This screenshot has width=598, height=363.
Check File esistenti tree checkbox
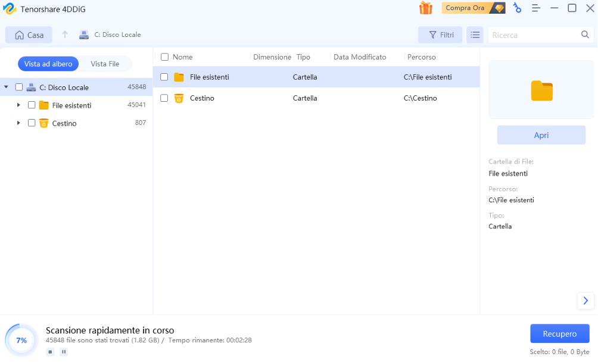click(x=32, y=105)
